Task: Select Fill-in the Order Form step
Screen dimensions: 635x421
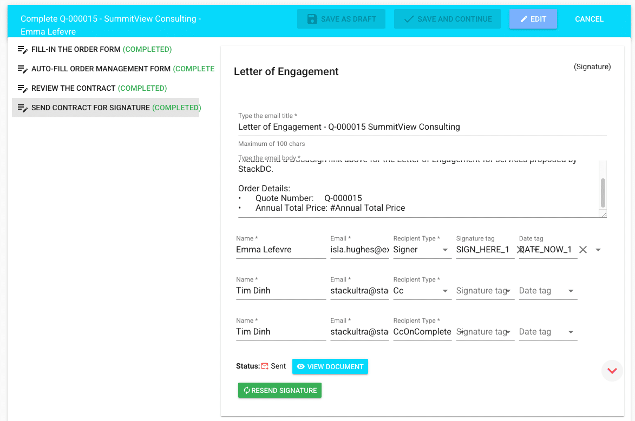Action: (76, 49)
